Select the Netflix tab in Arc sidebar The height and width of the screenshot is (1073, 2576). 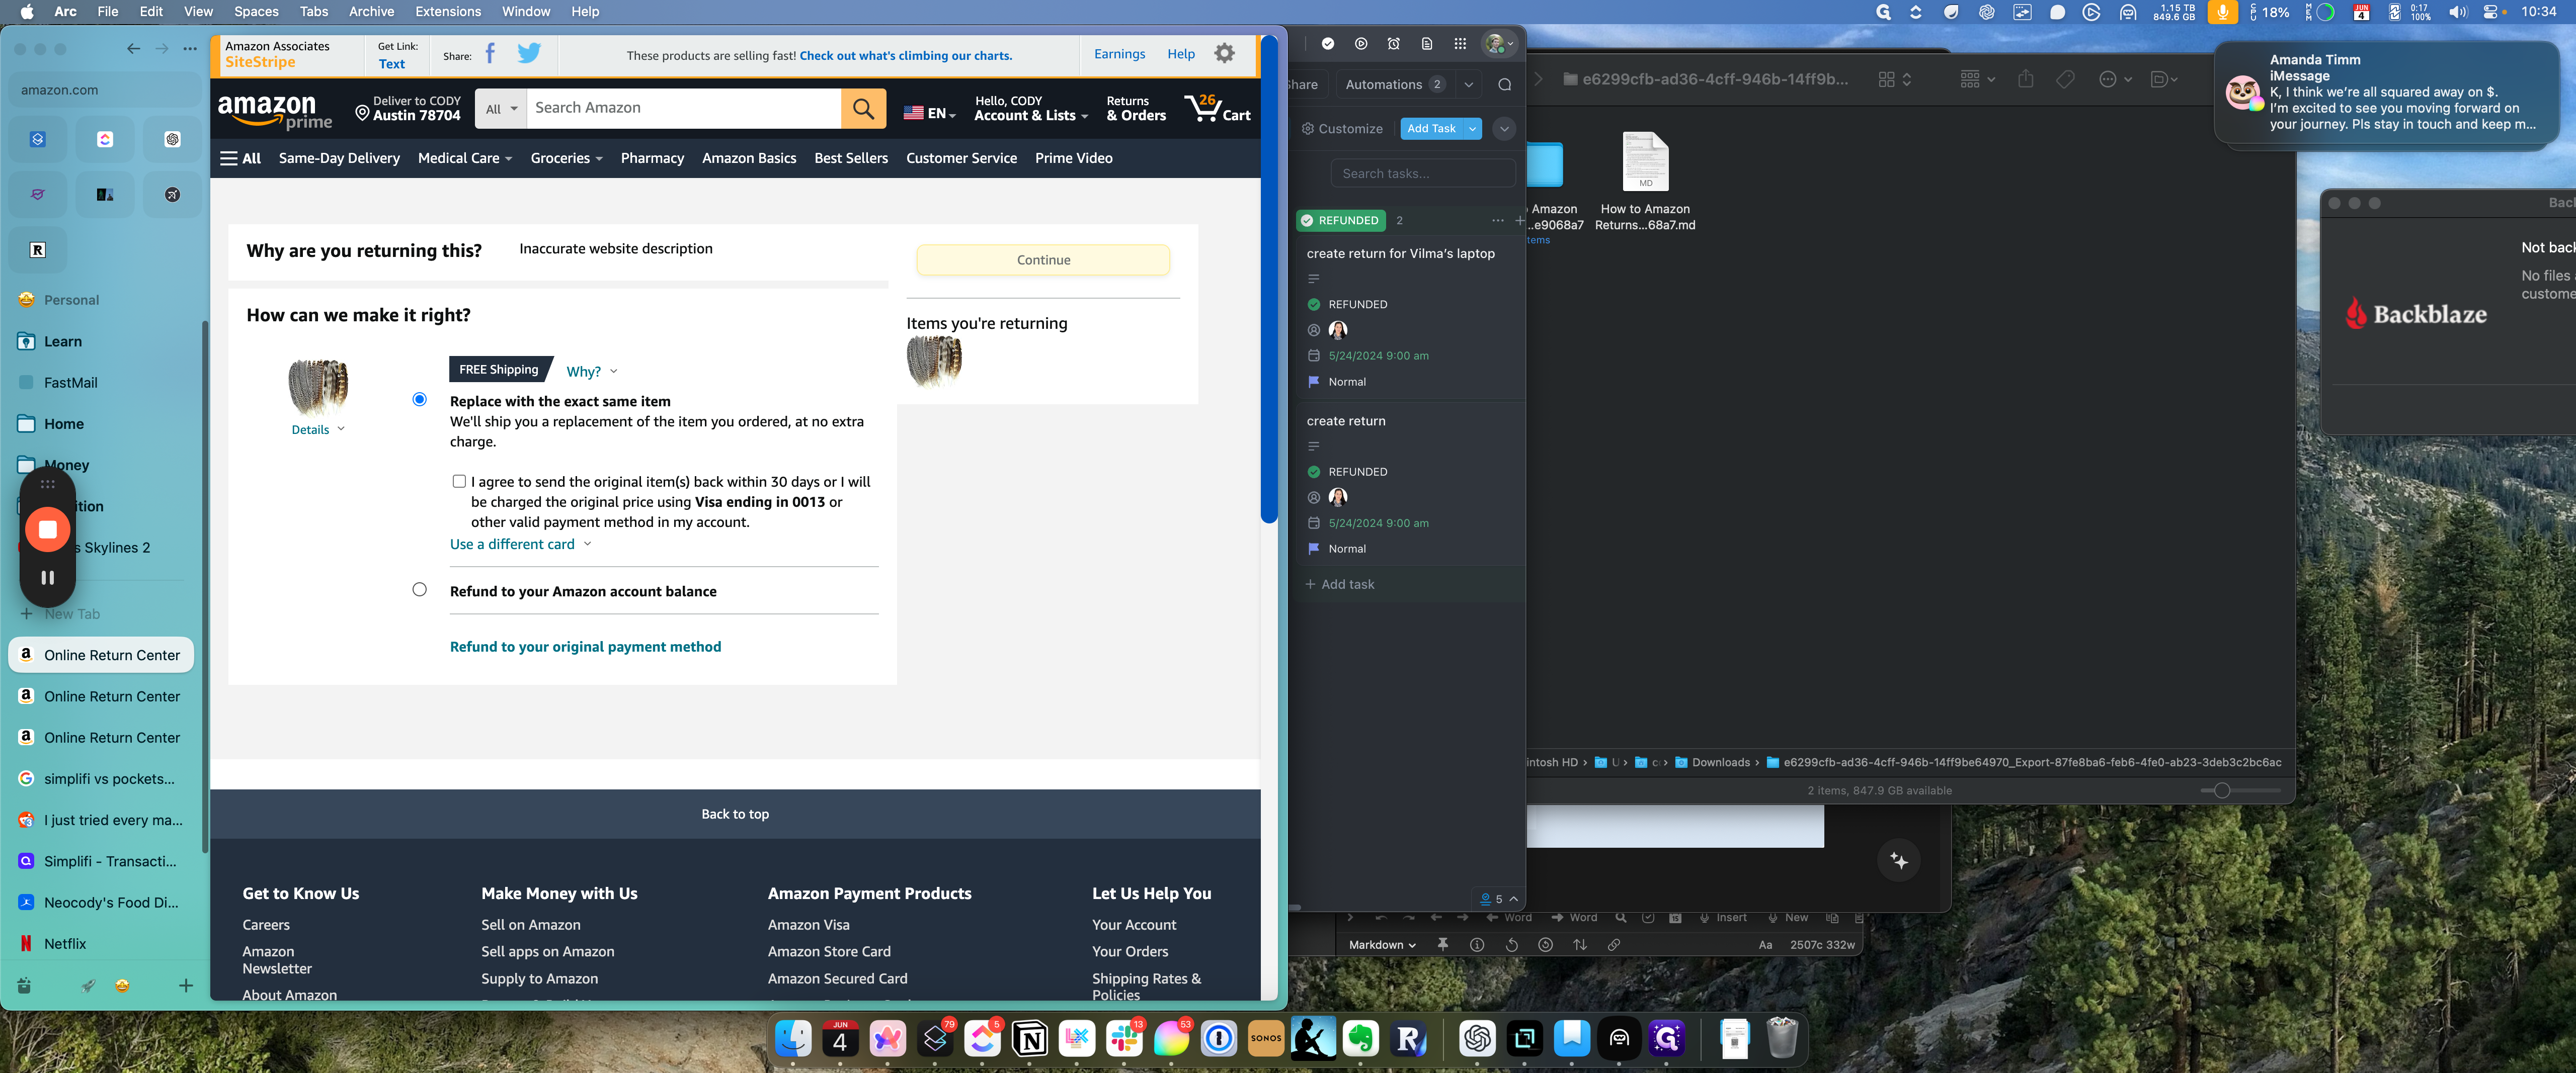[101, 943]
